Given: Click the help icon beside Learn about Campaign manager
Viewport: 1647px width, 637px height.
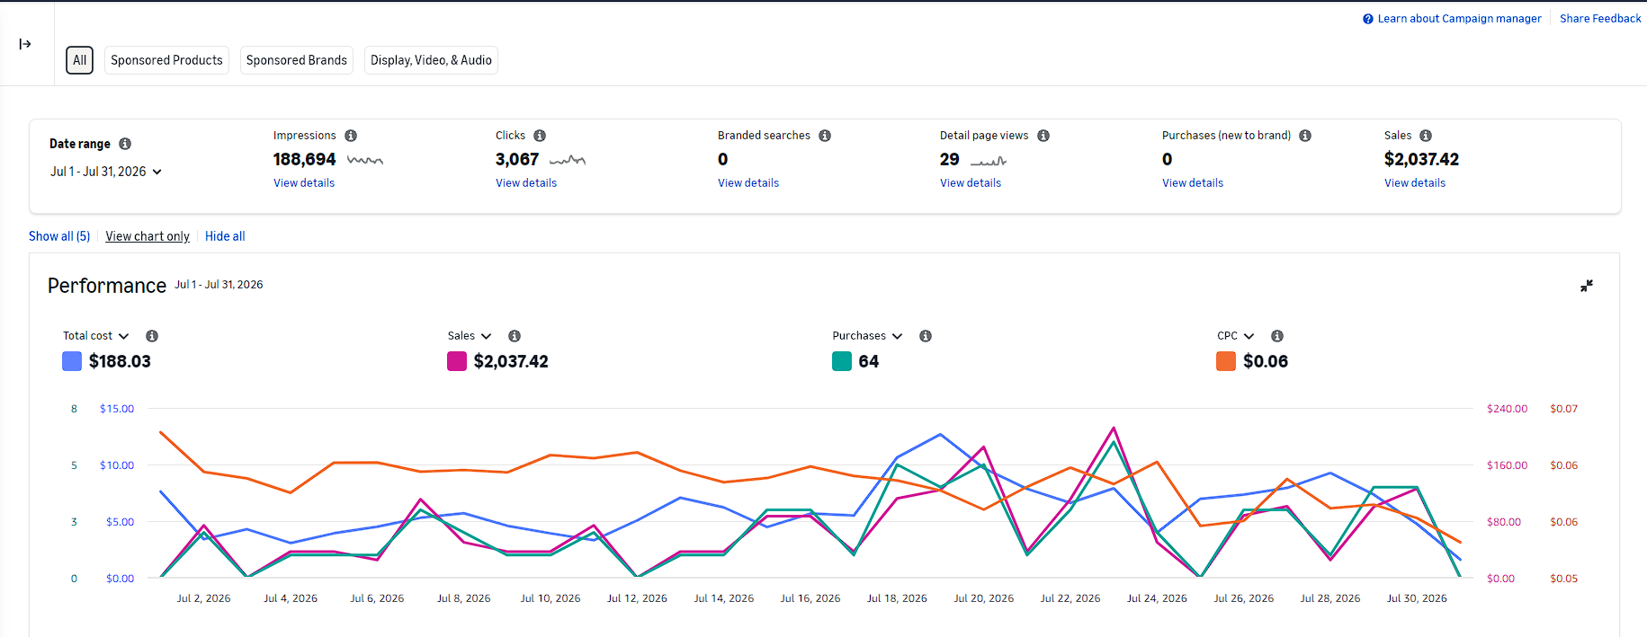Looking at the screenshot, I should pyautogui.click(x=1368, y=19).
